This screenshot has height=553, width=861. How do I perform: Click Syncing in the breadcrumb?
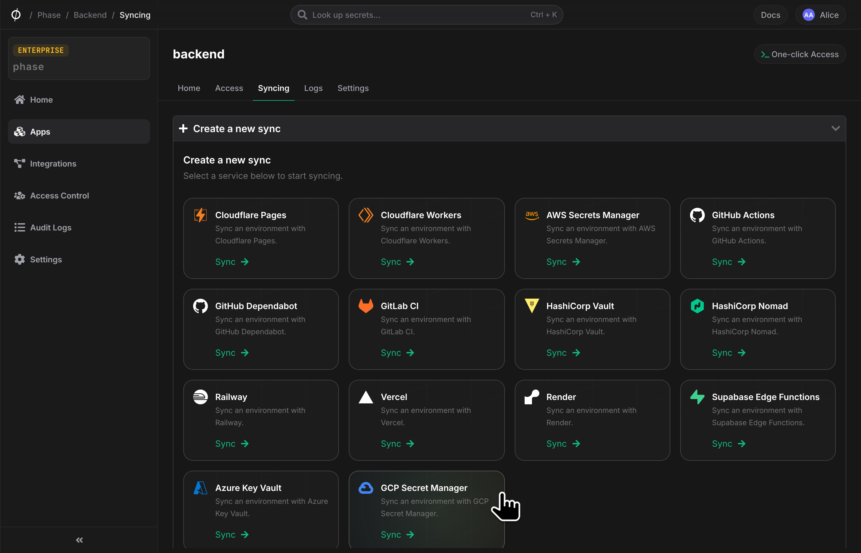tap(135, 15)
